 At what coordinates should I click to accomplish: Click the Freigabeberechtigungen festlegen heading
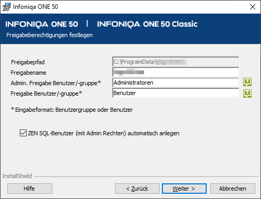click(x=50, y=35)
